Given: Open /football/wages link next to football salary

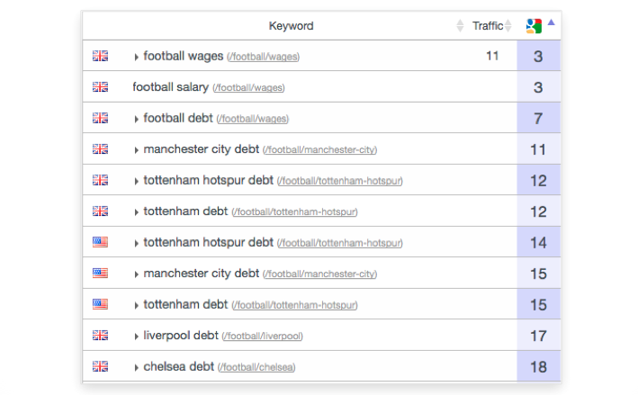Looking at the screenshot, I should (248, 88).
